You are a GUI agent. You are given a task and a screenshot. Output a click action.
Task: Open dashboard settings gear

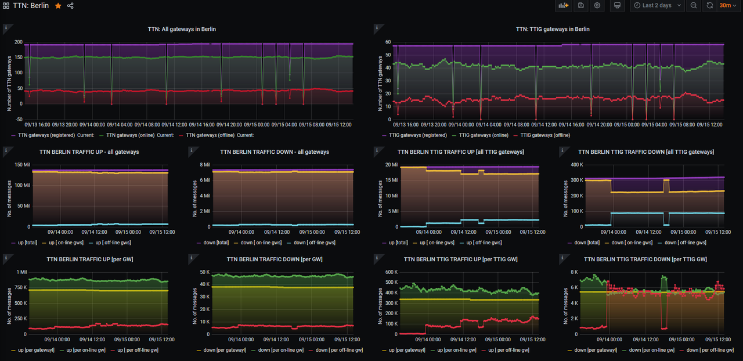[x=597, y=6]
